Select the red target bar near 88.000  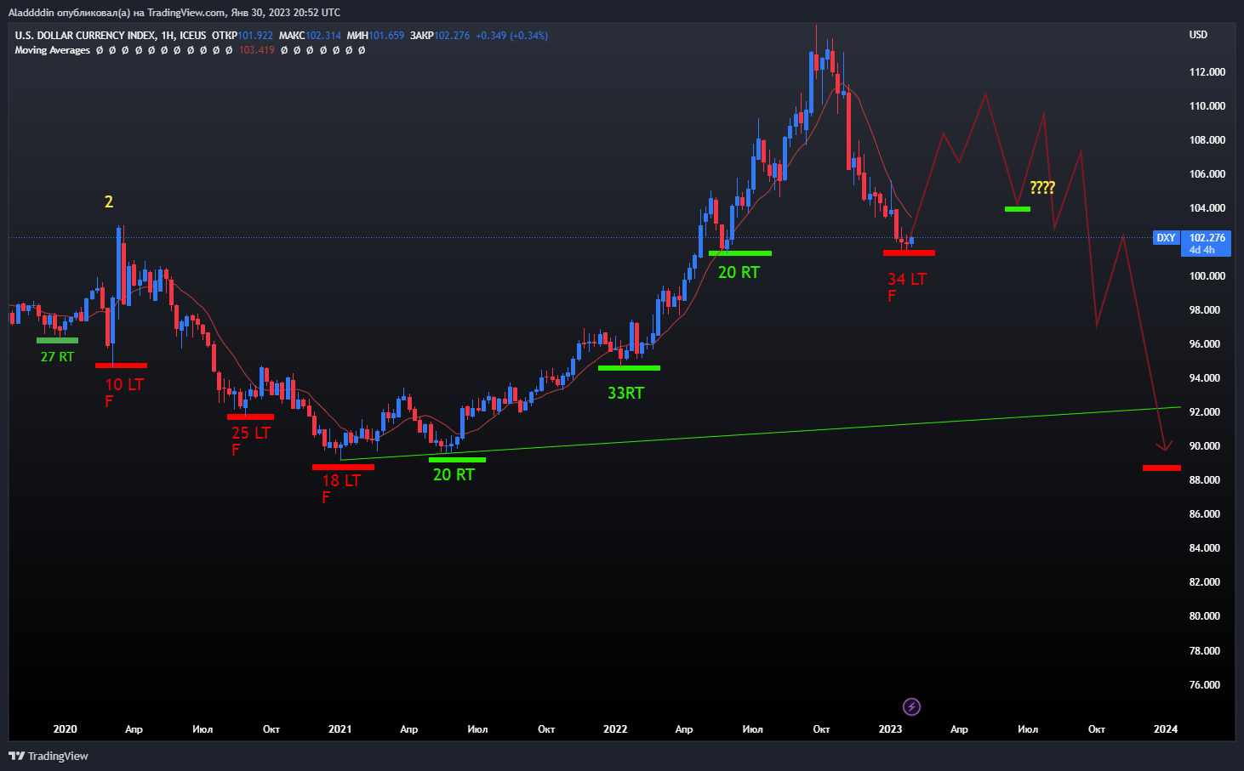(1161, 468)
